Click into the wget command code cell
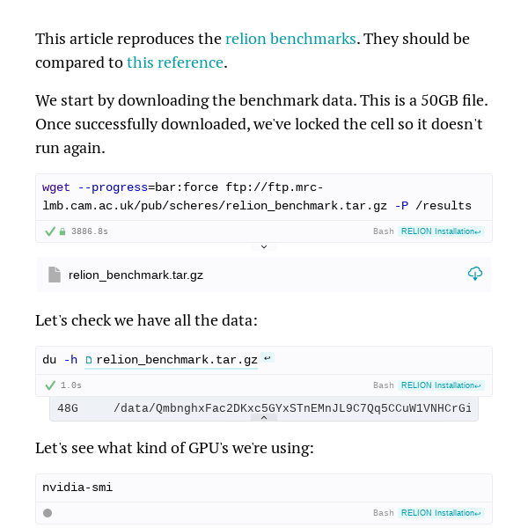The height and width of the screenshot is (528, 528). tap(264, 197)
